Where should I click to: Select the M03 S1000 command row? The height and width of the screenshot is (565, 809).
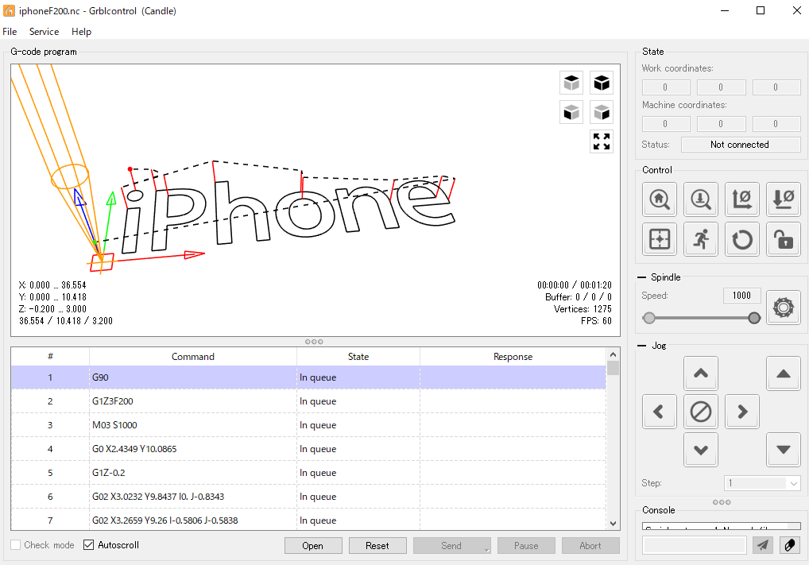[308, 425]
